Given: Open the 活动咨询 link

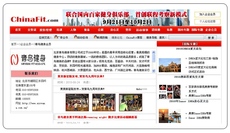Looking at the screenshot, I should coord(83,38).
